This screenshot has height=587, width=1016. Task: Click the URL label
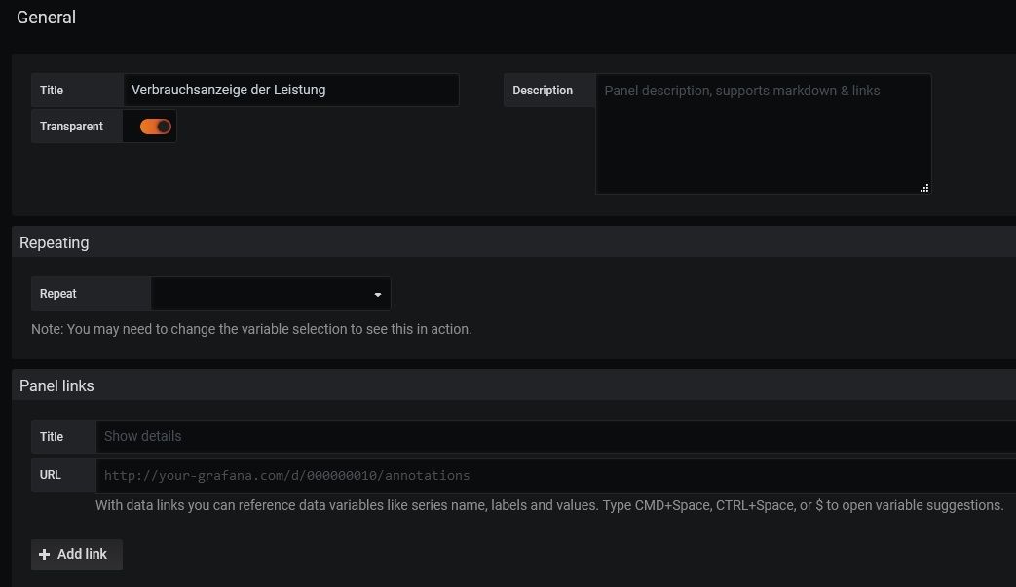click(x=51, y=476)
